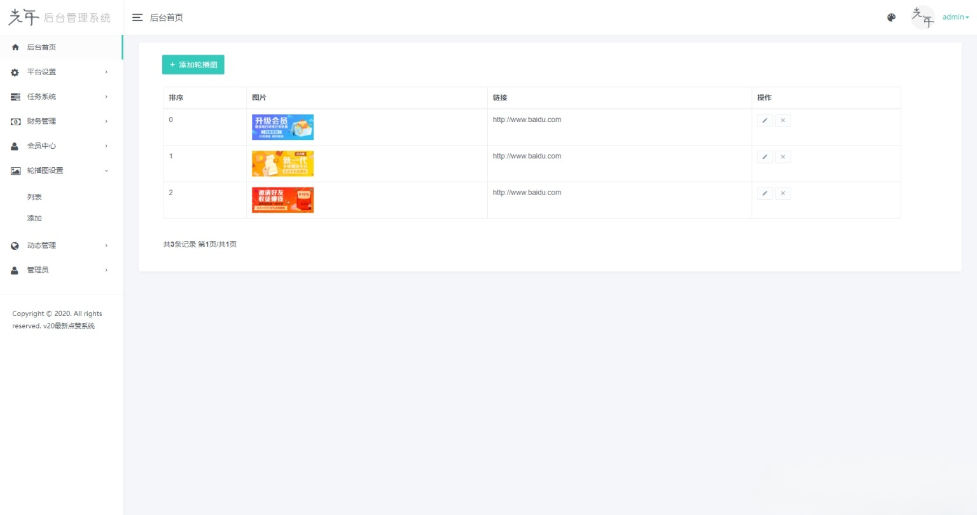Open the 列表 submenu item

pos(34,197)
